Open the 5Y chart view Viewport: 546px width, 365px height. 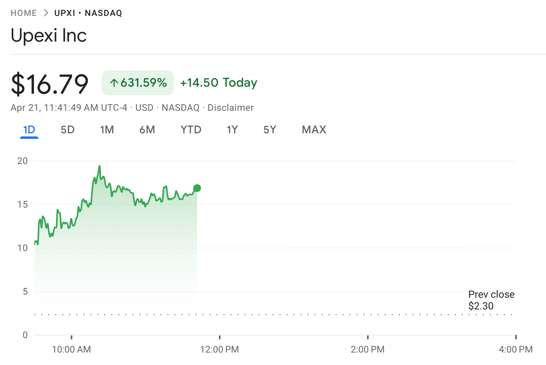(x=270, y=130)
